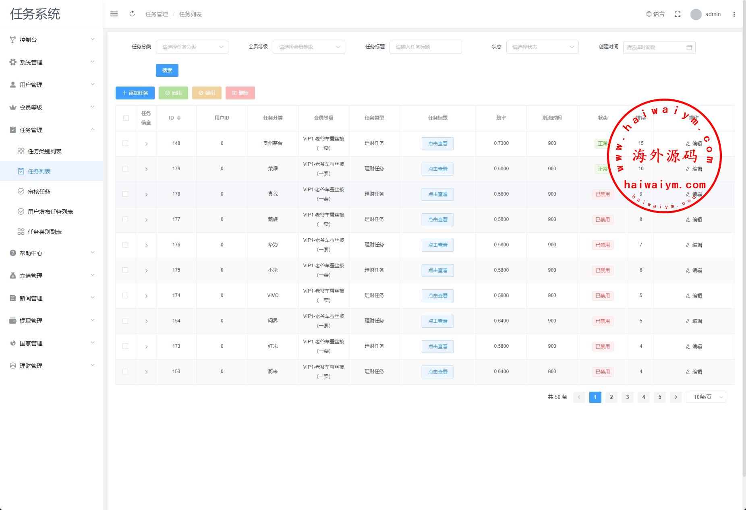Expand the 用户管理 sidebar menu
Image resolution: width=746 pixels, height=510 pixels.
[x=52, y=85]
